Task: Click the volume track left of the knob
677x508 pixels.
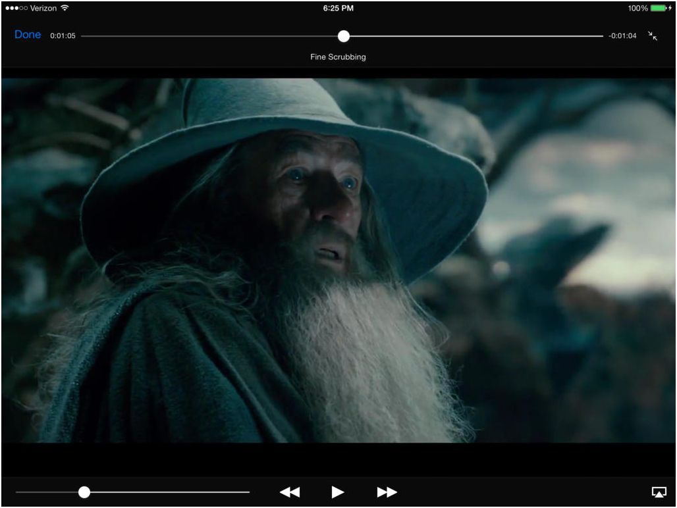Action: pos(46,492)
